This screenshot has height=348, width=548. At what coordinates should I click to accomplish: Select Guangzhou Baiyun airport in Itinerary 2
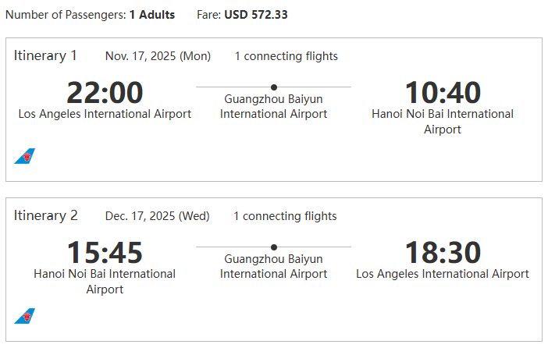point(273,267)
